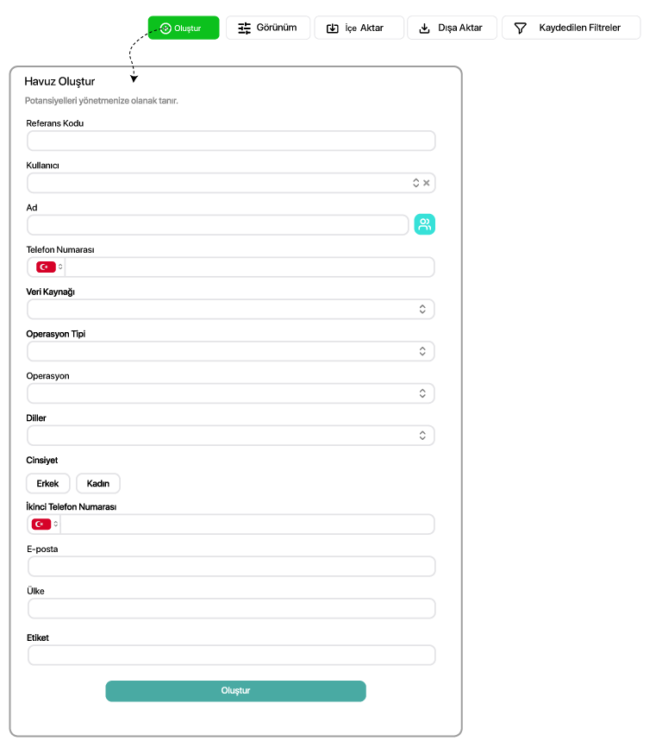Viewport: 662px width, 741px height.
Task: Open the Veri Kaynağı dropdown
Action: tap(231, 309)
